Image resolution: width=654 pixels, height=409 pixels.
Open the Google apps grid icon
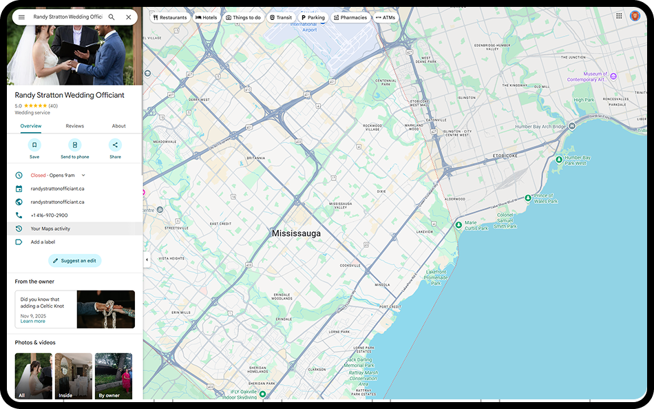click(x=619, y=16)
